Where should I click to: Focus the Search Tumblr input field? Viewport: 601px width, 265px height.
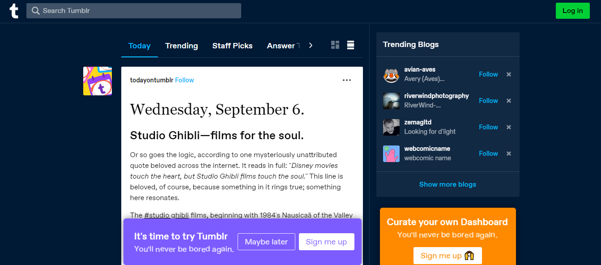pos(134,11)
